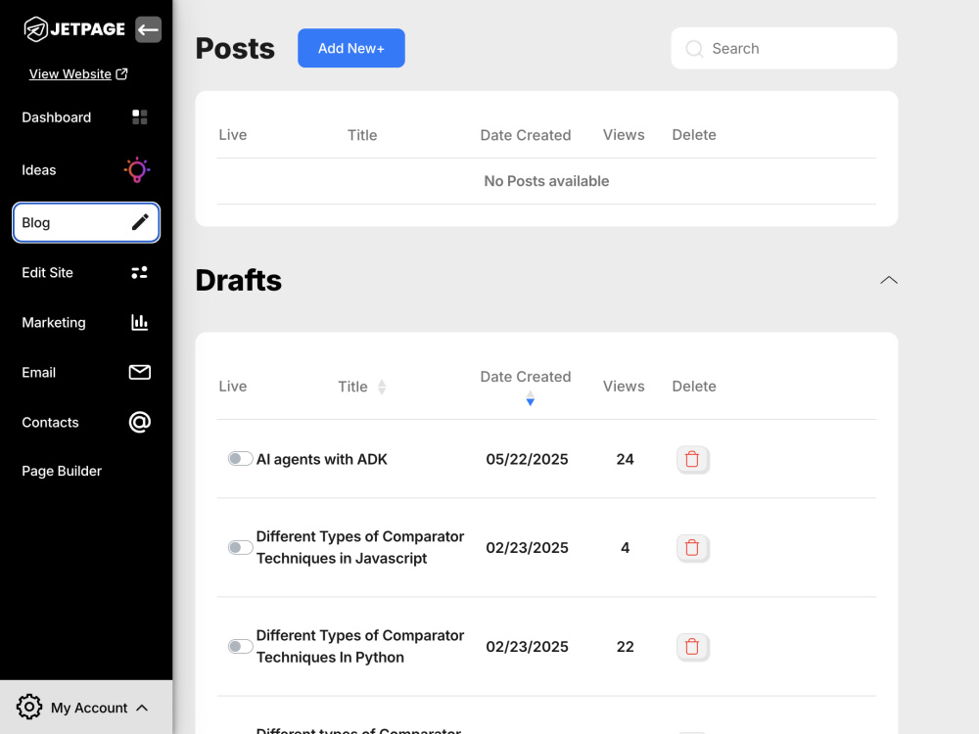This screenshot has width=979, height=734.
Task: Click the No Posts available message
Action: click(x=546, y=181)
